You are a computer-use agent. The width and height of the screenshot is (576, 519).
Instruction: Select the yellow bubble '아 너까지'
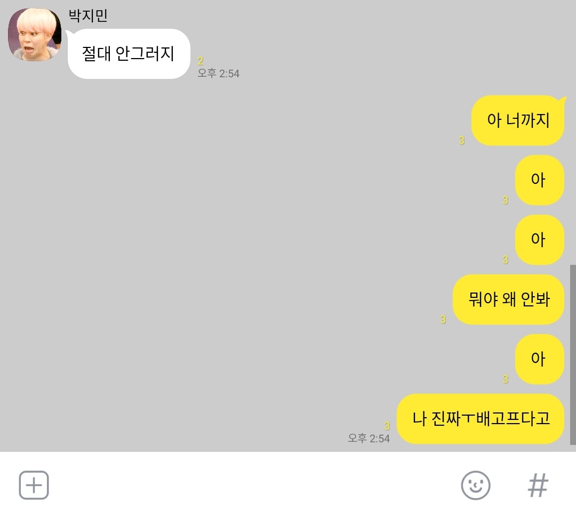click(x=518, y=120)
